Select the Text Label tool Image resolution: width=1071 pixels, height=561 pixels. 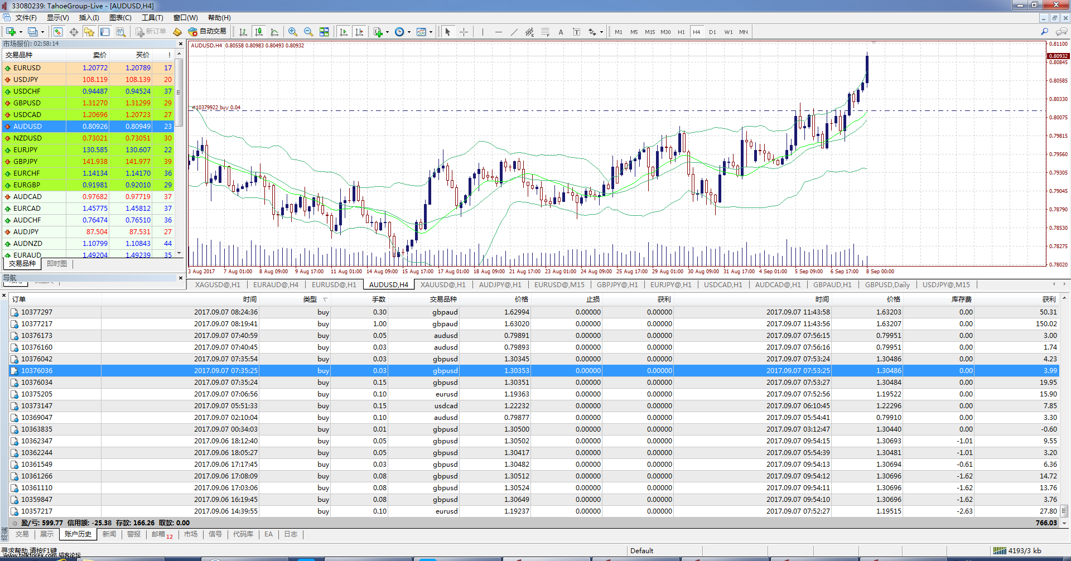pos(576,32)
